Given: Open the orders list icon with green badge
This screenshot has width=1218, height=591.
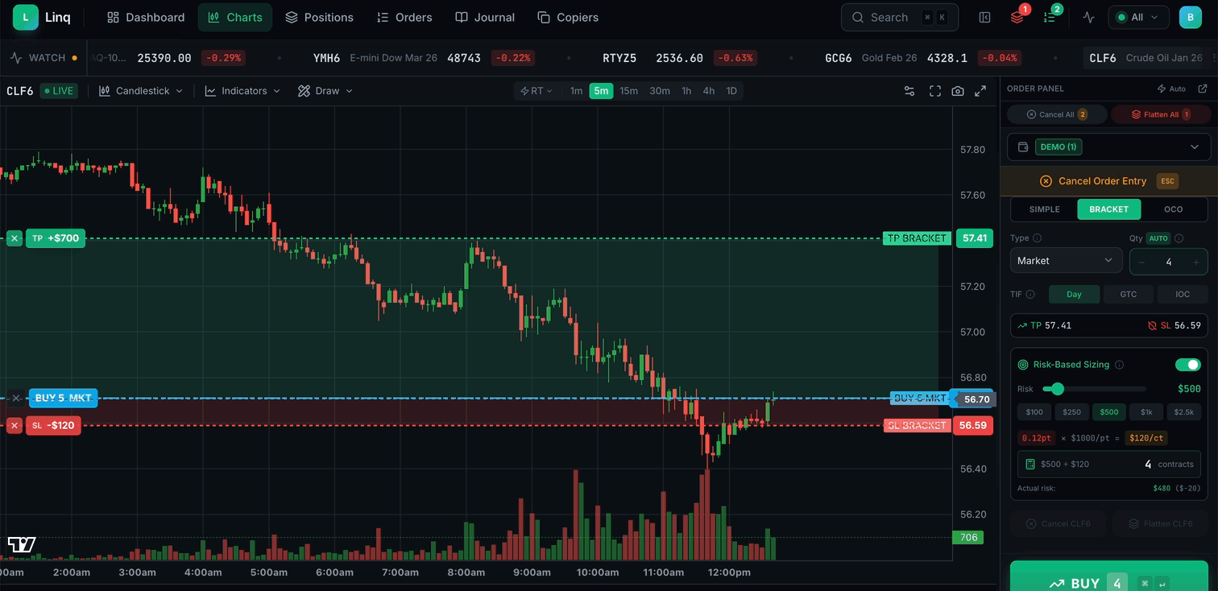Looking at the screenshot, I should (x=1049, y=17).
